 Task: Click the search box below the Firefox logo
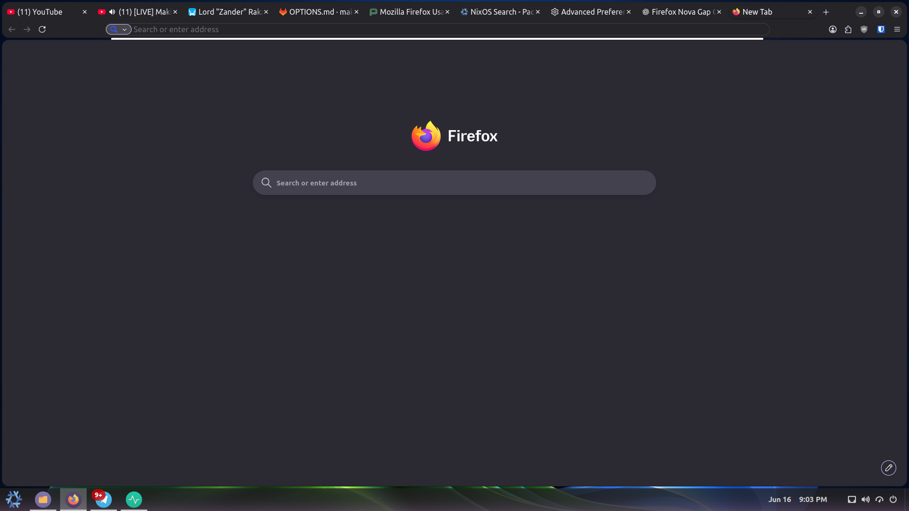click(x=454, y=183)
